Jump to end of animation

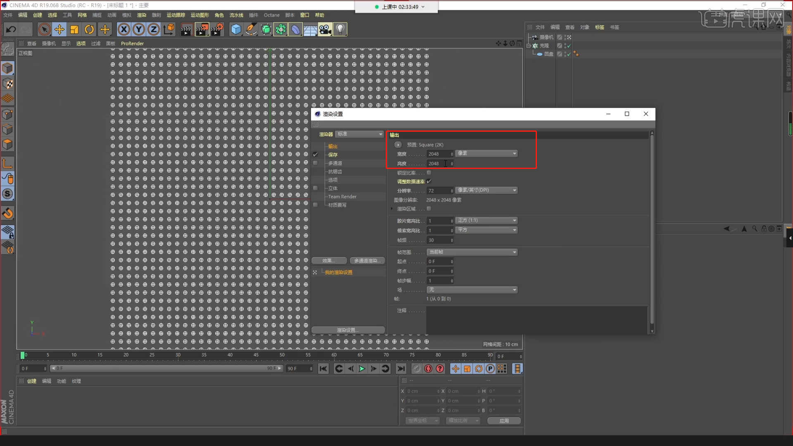[401, 369]
